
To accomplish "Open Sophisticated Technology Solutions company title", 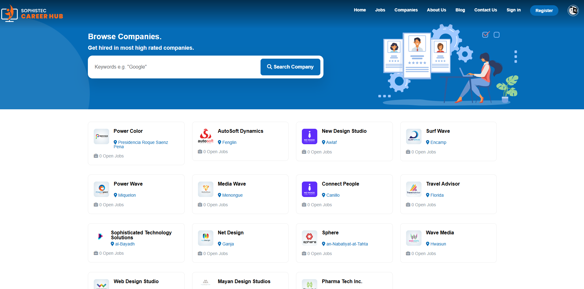I will (141, 235).
